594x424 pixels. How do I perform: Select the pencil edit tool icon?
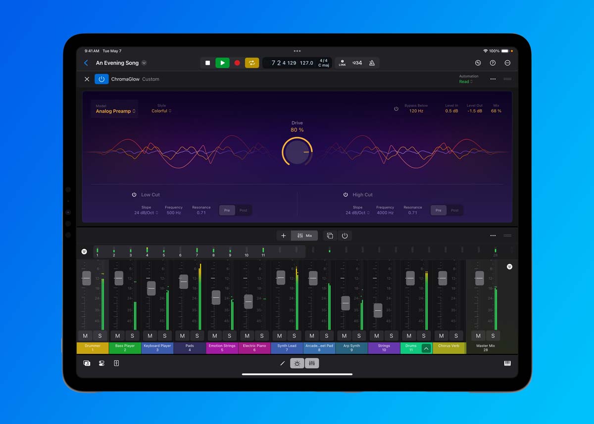click(283, 363)
